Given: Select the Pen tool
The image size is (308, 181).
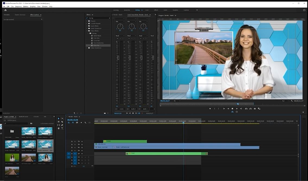Looking at the screenshot, I should pos(62,125).
